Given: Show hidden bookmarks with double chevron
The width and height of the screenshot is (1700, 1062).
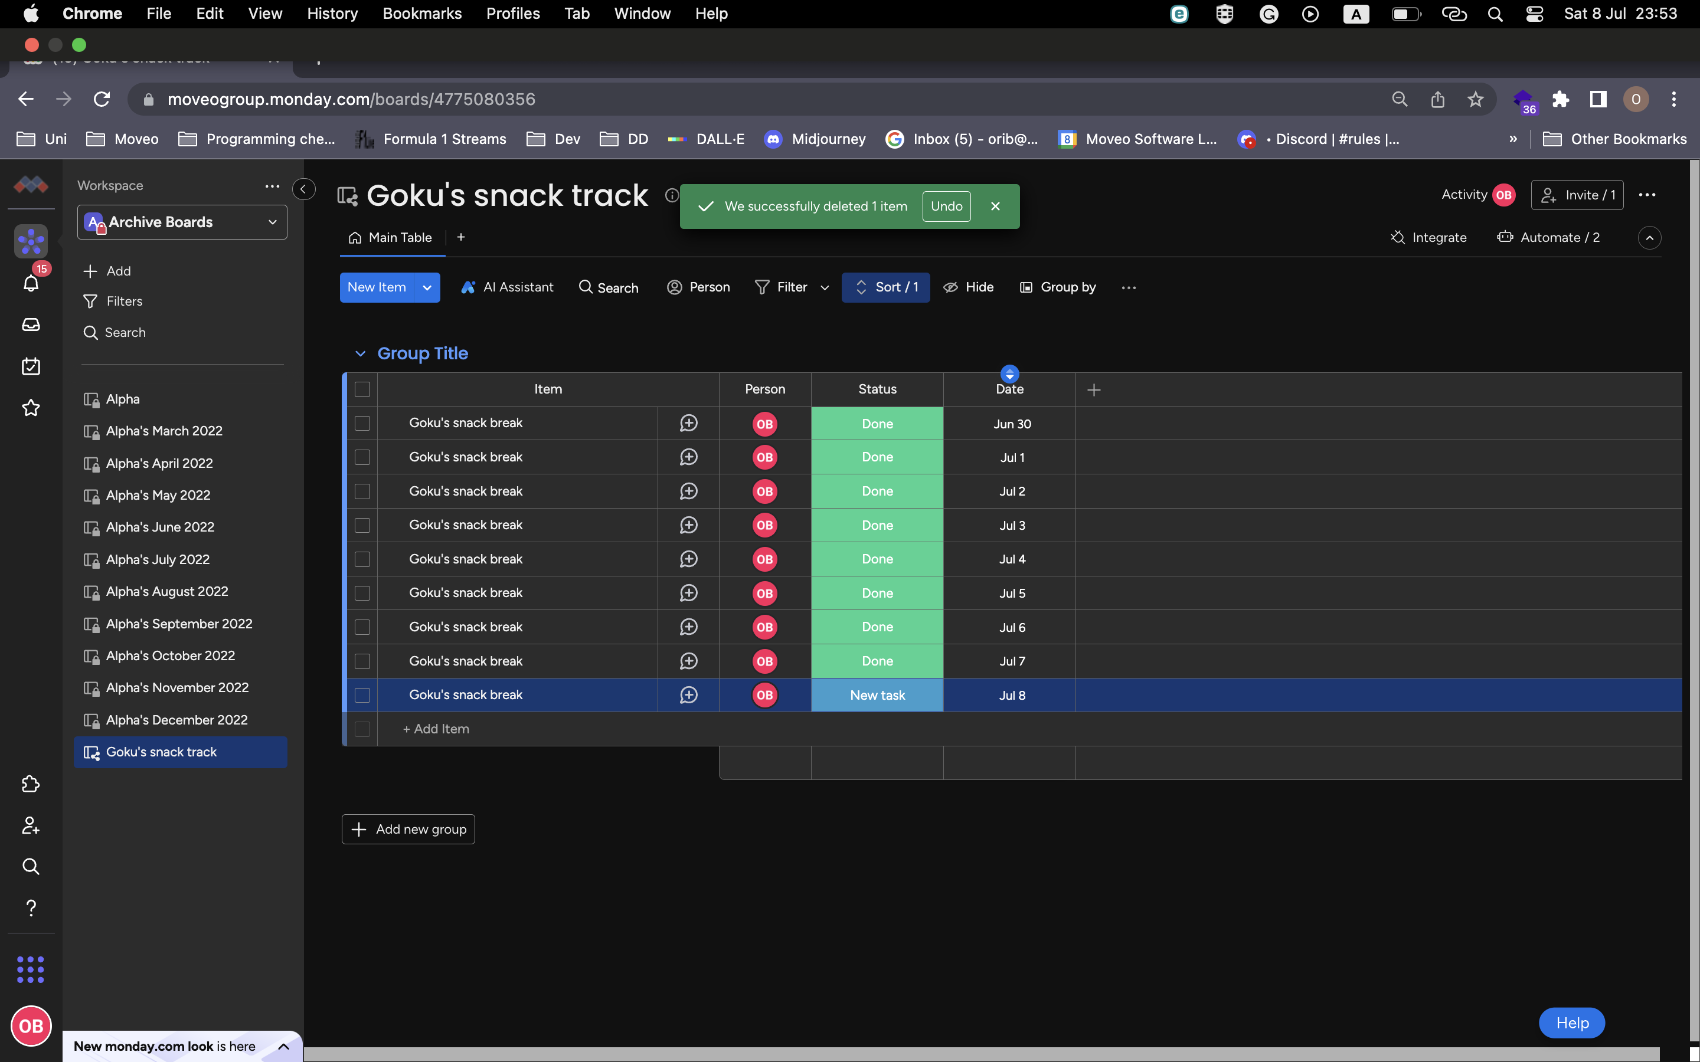Looking at the screenshot, I should point(1513,139).
